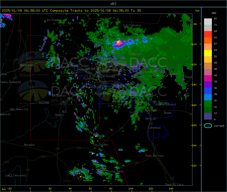
Task: Click the strongest yellow storm core near A_Villanueva
Action: [118, 42]
